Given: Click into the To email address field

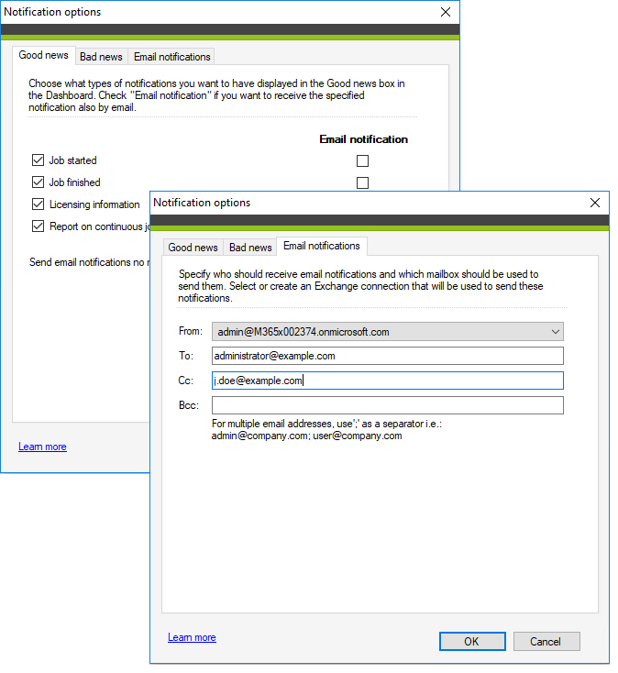Looking at the screenshot, I should tap(387, 356).
